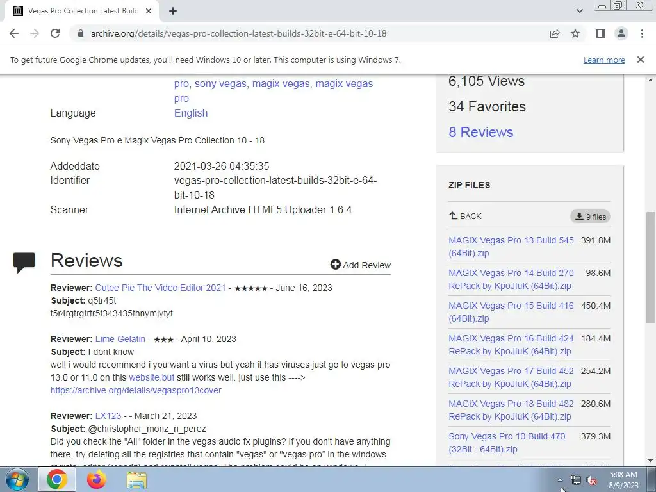Reload the archive.org page
Screen dimensions: 656x492
(55, 33)
